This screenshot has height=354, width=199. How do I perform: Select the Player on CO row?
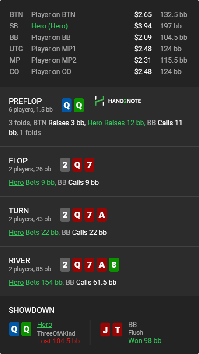(98, 71)
